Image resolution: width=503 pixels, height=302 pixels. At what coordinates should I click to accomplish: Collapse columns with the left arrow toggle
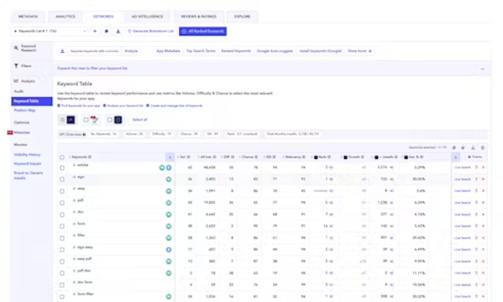pos(170,157)
